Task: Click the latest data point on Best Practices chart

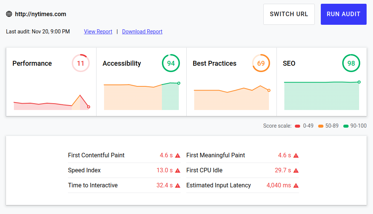Action: point(269,90)
